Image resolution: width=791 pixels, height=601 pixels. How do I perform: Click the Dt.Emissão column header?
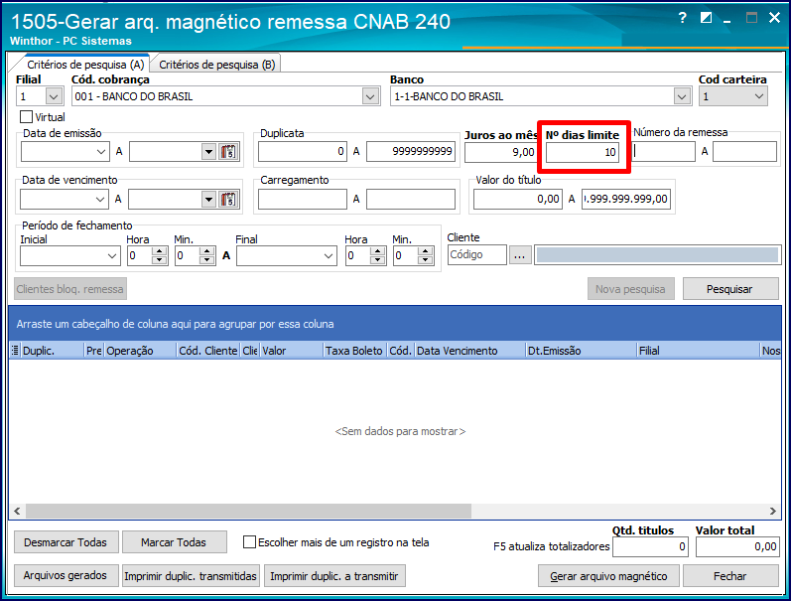click(582, 351)
